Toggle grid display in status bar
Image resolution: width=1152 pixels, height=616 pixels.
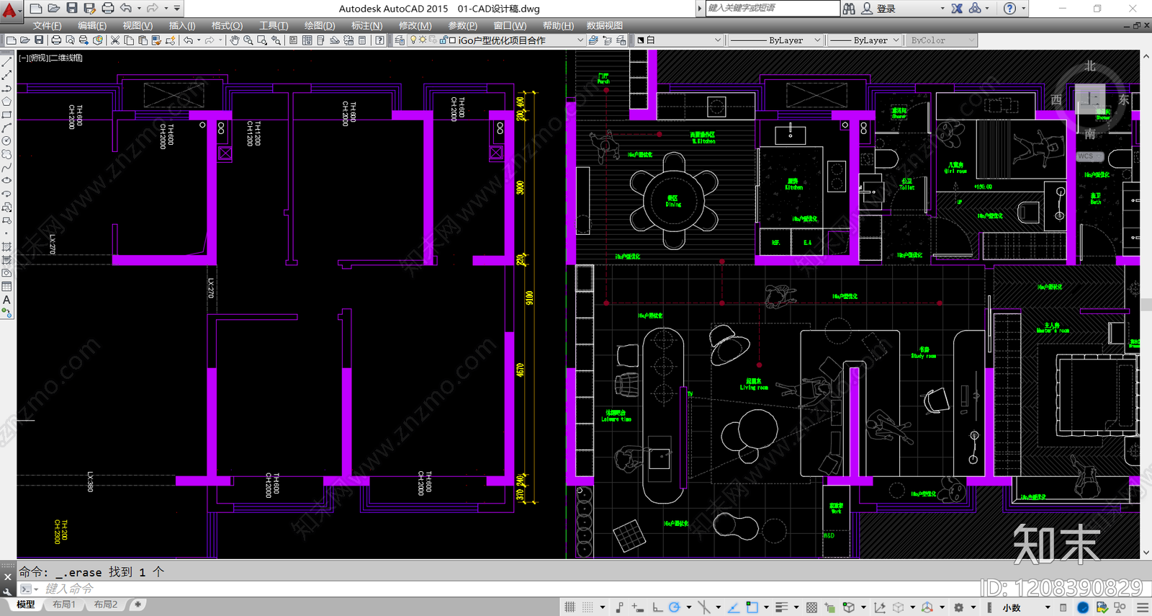pyautogui.click(x=570, y=607)
